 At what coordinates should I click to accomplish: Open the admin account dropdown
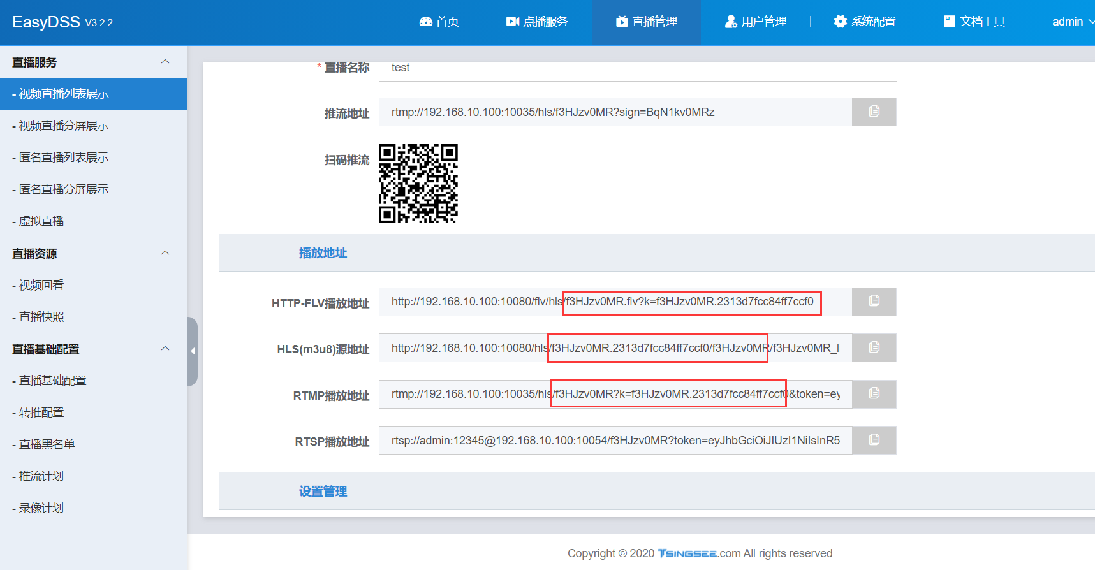(1073, 22)
